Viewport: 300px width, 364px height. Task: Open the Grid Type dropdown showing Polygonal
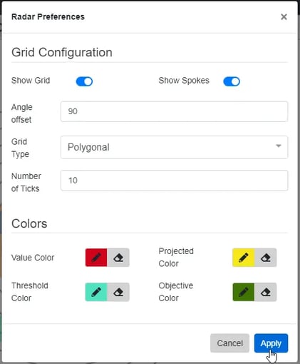click(174, 147)
